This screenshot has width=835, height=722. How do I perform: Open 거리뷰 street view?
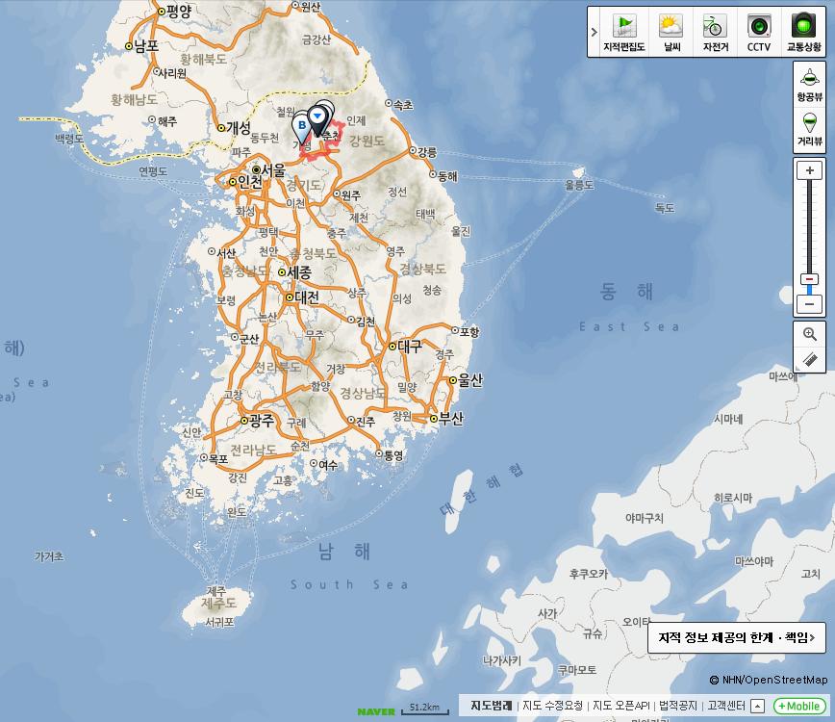809,128
